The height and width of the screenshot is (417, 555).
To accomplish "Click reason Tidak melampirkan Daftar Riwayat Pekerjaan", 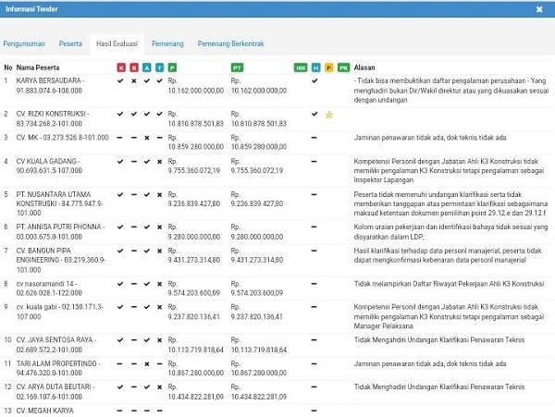I will point(449,284).
